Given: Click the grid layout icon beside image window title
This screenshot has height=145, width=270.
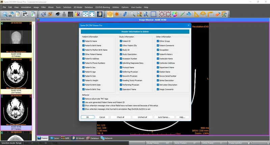Looking at the screenshot, I should (x=38, y=20).
